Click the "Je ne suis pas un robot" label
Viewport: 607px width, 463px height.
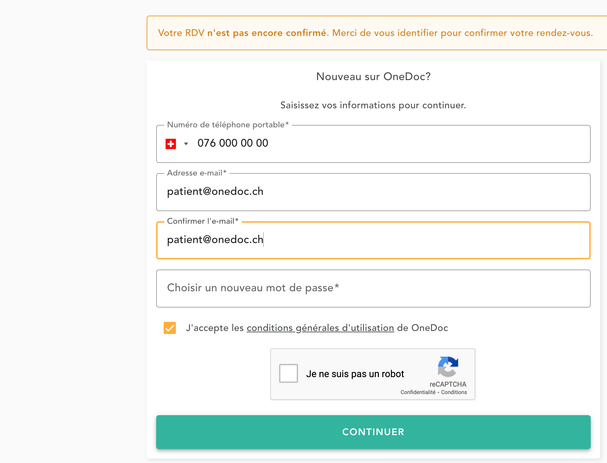tap(355, 374)
